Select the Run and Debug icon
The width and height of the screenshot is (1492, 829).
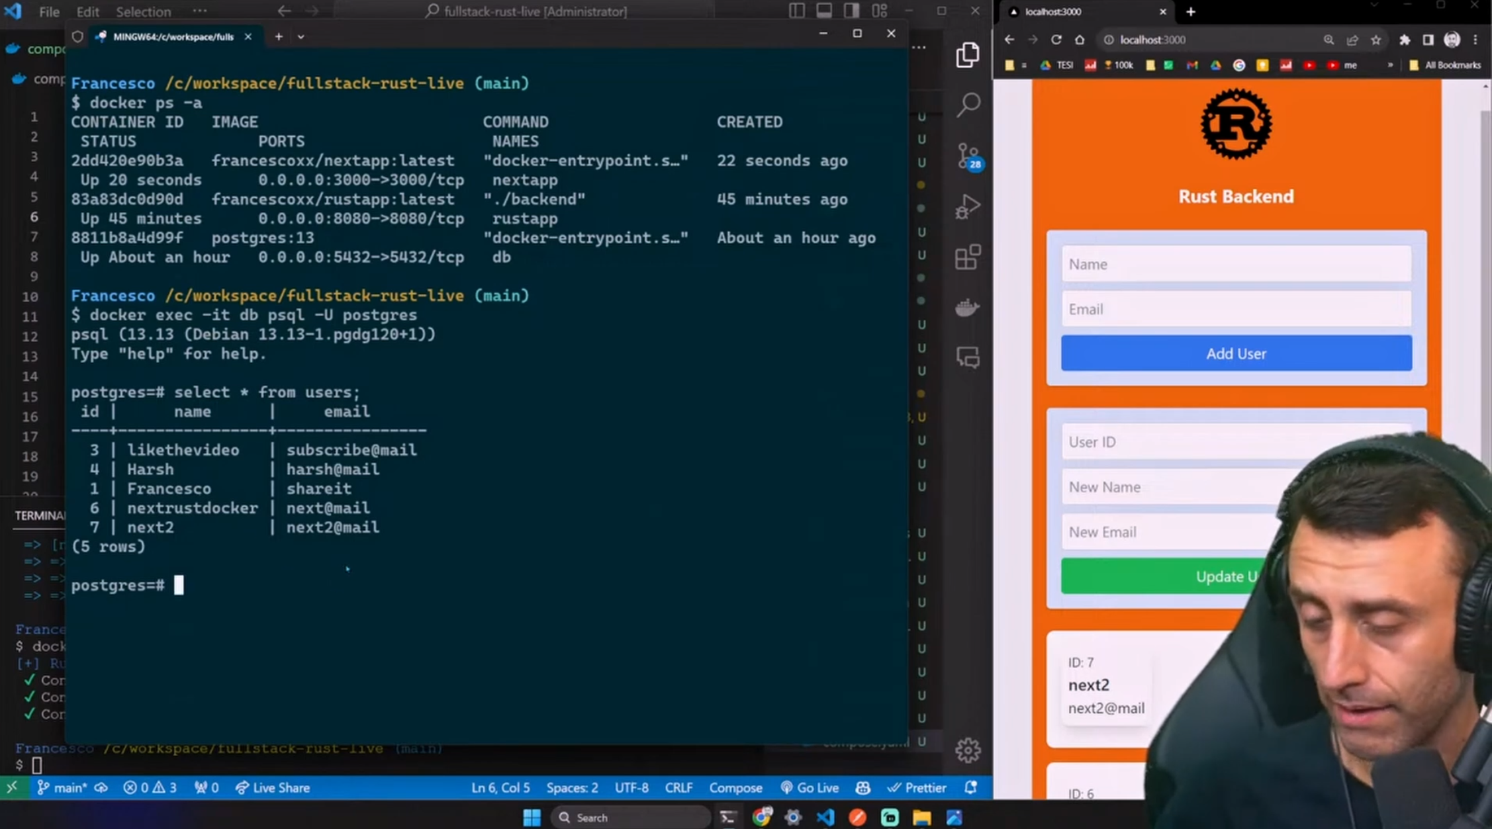point(967,206)
